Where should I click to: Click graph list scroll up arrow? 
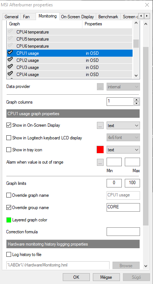click(x=136, y=23)
